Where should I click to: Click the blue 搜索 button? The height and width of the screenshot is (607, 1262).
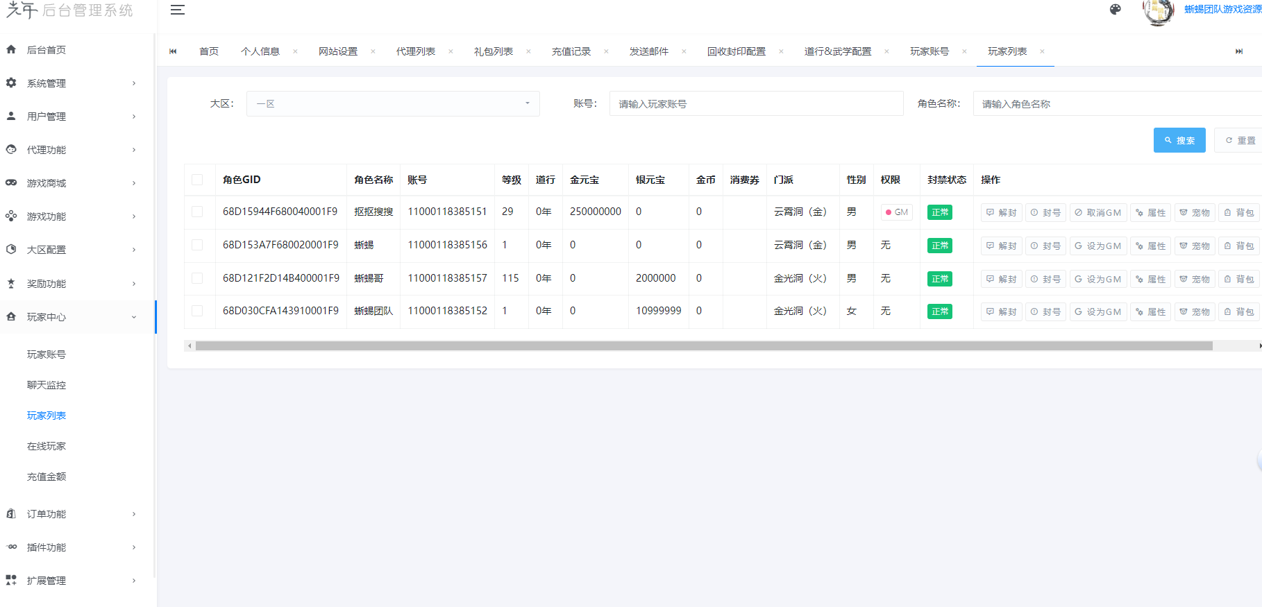point(1179,140)
